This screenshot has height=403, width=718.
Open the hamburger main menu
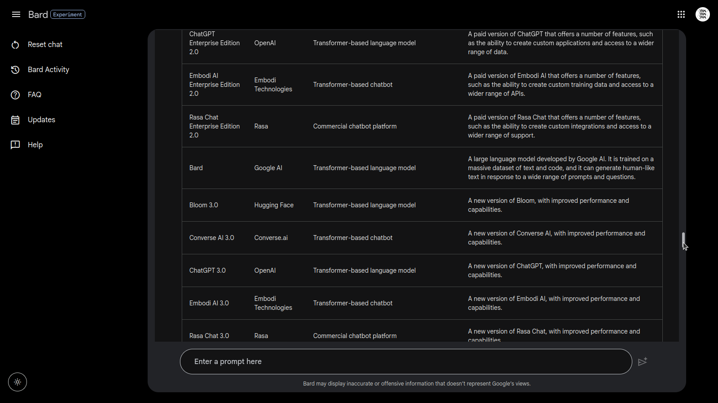[16, 14]
